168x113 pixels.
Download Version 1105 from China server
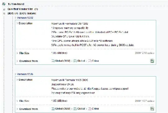95,109
